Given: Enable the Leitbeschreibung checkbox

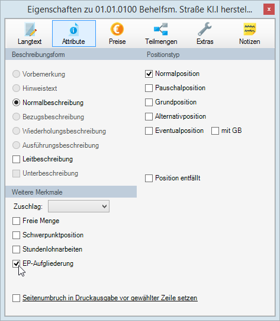Looking at the screenshot, I should tap(17, 159).
